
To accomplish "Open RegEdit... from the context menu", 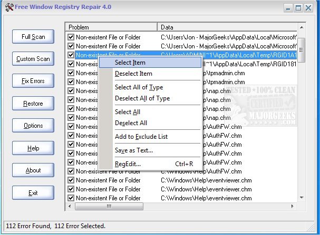I will [150, 164].
